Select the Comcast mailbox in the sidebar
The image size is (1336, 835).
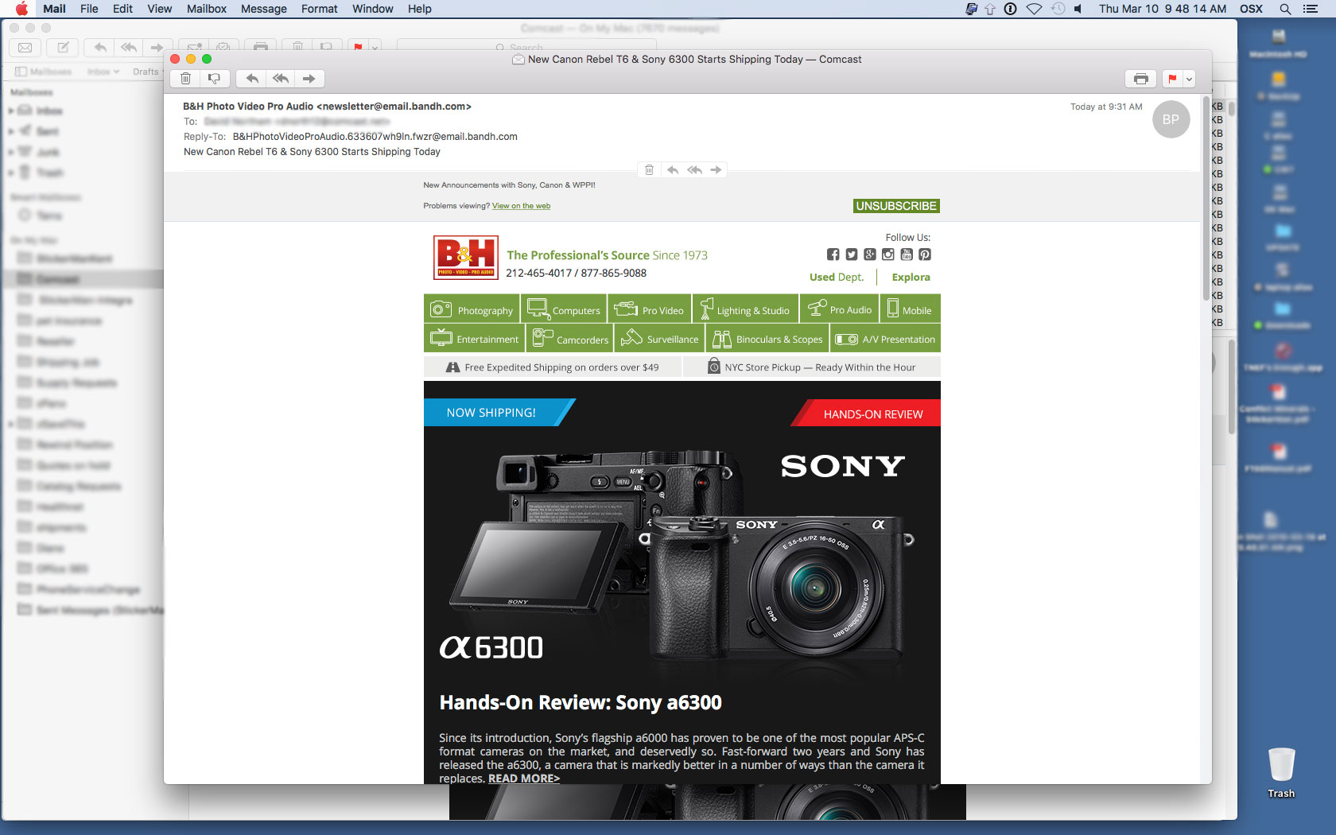[x=83, y=279]
